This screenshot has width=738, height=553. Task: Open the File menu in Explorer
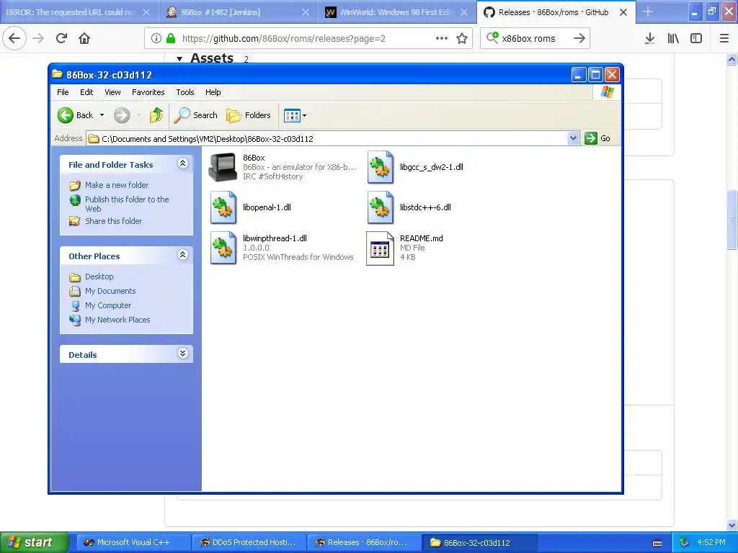pyautogui.click(x=63, y=92)
